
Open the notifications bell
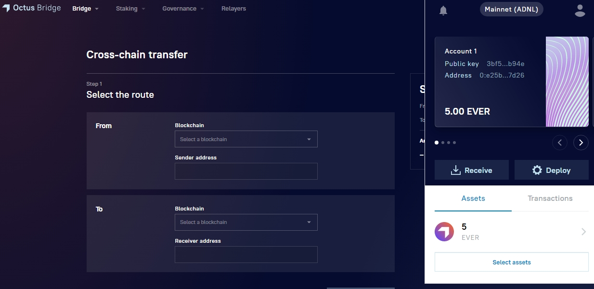coord(443,11)
